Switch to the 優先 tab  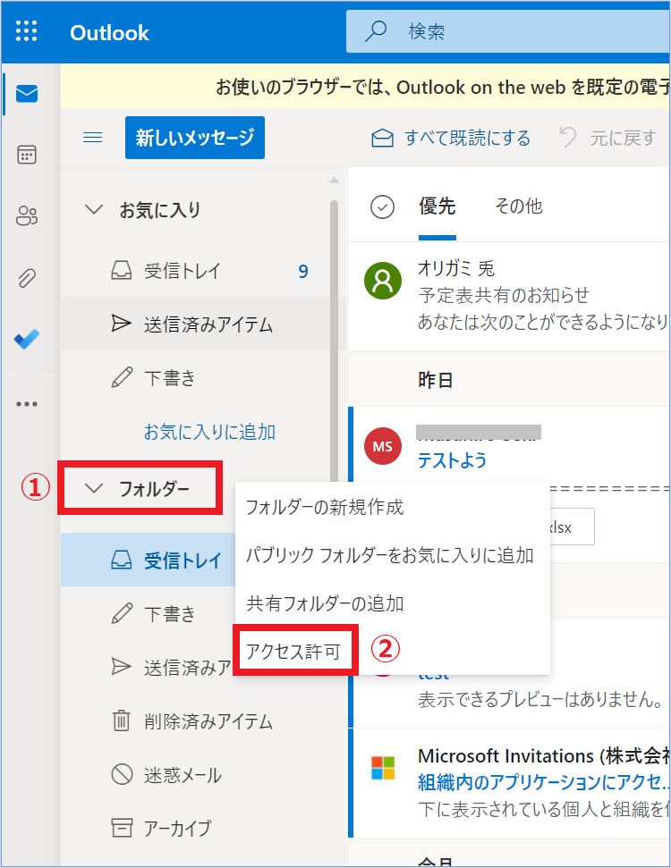coord(437,206)
